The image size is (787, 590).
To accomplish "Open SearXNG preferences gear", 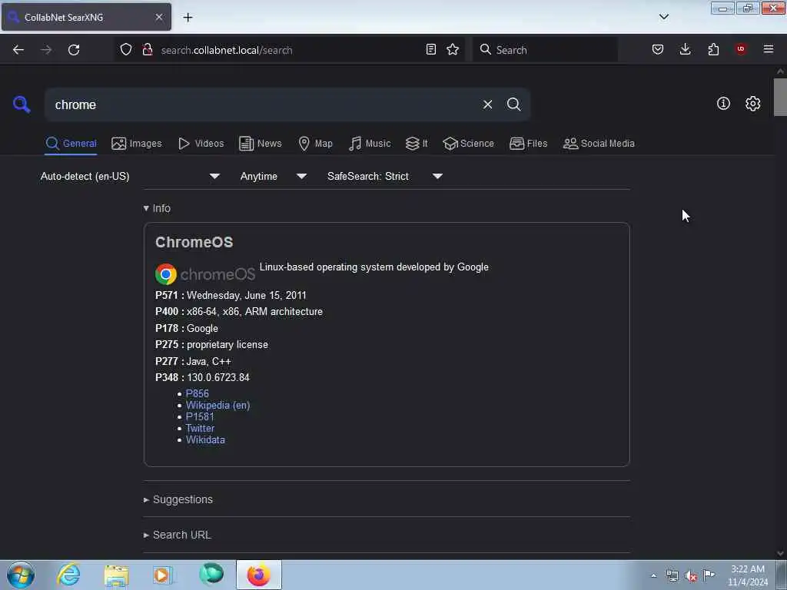I will (x=752, y=104).
